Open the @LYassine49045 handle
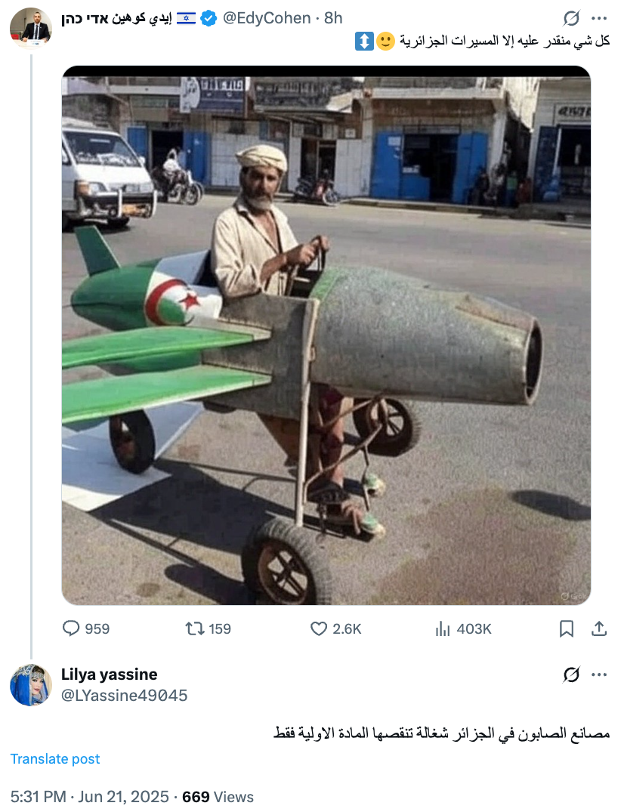The width and height of the screenshot is (621, 812). coord(125,696)
